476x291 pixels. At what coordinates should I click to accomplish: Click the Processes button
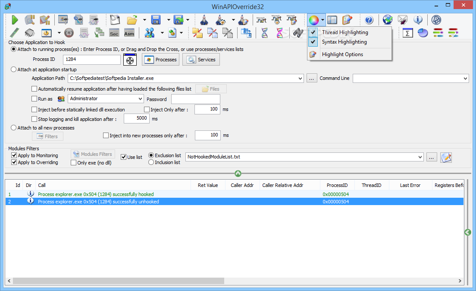(x=160, y=60)
